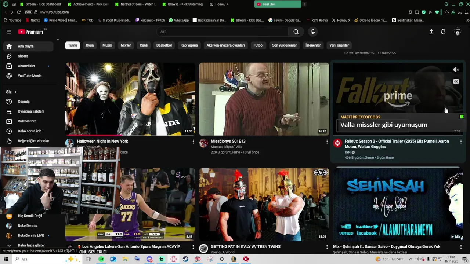Select the Rap yapma chip
This screenshot has height=264, width=470.
click(x=189, y=45)
